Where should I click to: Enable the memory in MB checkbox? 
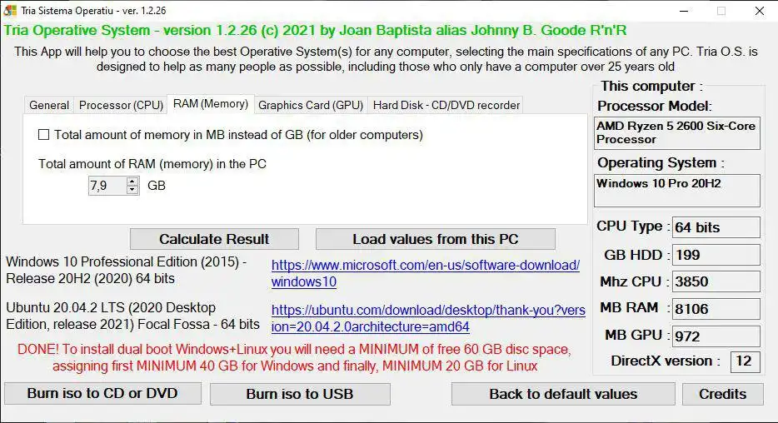point(44,135)
